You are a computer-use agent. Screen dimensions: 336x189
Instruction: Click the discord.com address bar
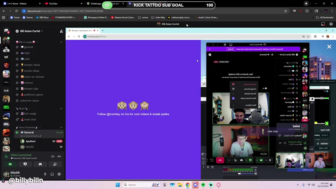(155, 11)
